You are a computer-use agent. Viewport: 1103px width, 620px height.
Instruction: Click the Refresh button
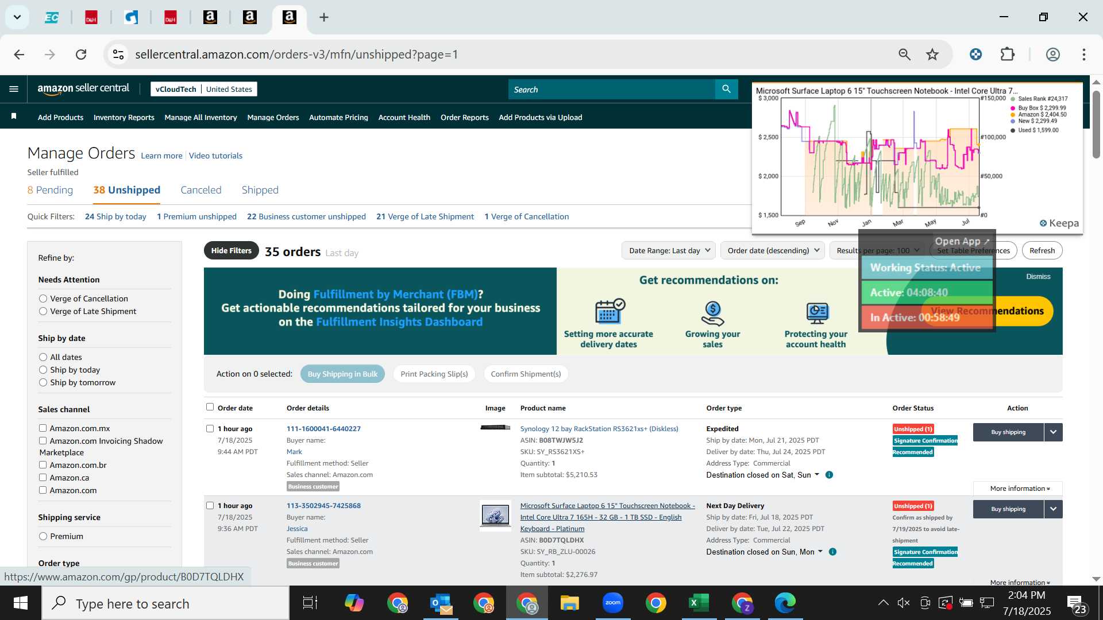(1042, 250)
